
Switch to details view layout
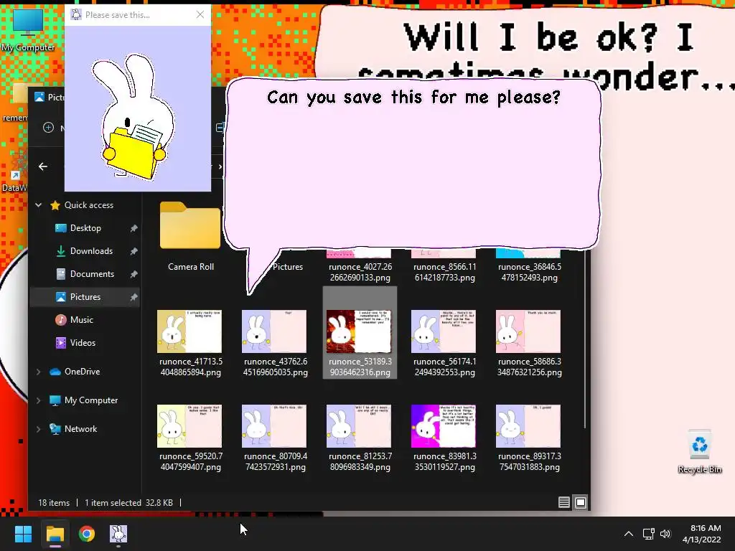point(564,502)
